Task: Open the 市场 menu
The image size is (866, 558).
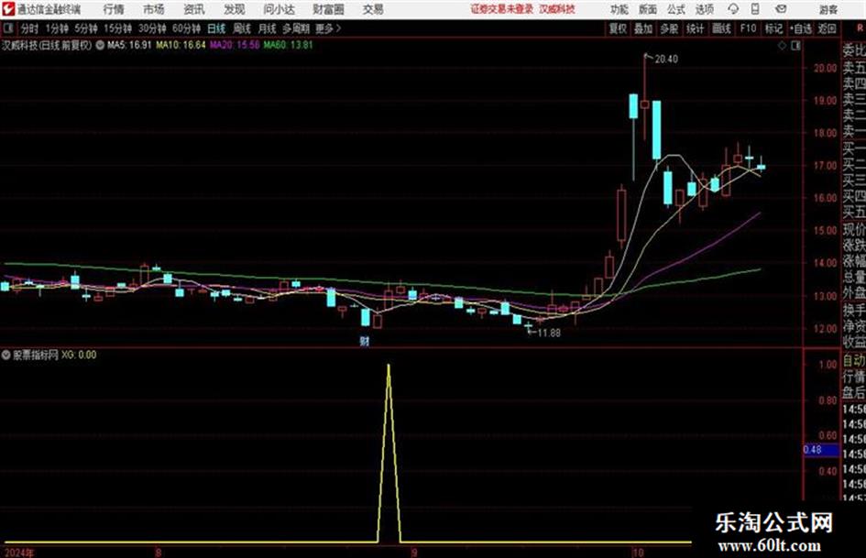Action: 154,9
